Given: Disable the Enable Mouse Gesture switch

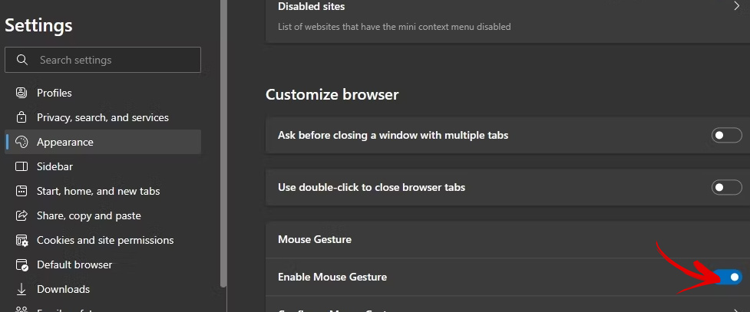Looking at the screenshot, I should [x=729, y=278].
